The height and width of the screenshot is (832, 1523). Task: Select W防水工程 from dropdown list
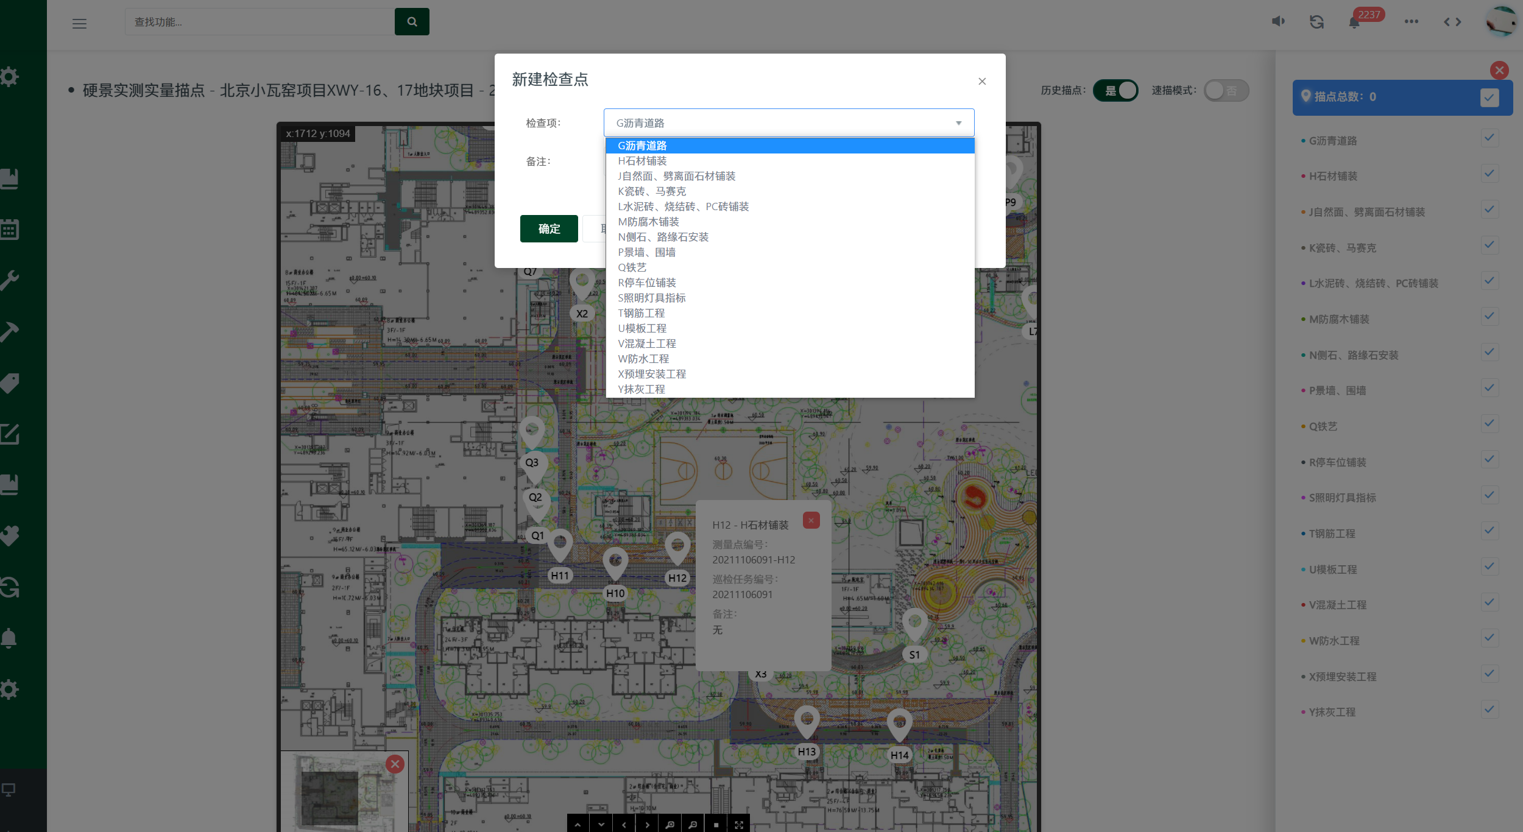[x=643, y=359]
